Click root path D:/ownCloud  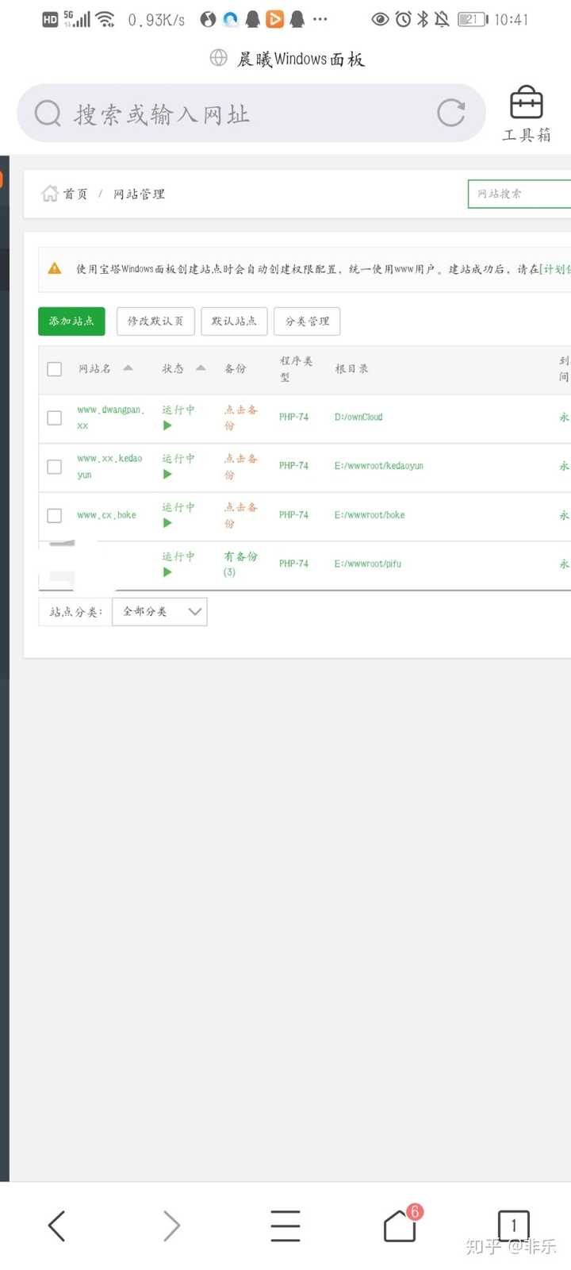[x=358, y=417]
